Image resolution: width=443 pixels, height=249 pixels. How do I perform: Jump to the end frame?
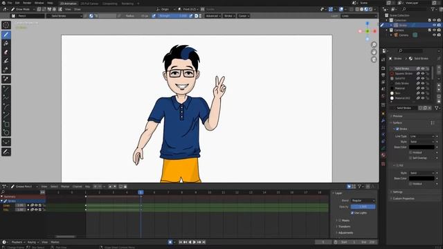(x=204, y=242)
